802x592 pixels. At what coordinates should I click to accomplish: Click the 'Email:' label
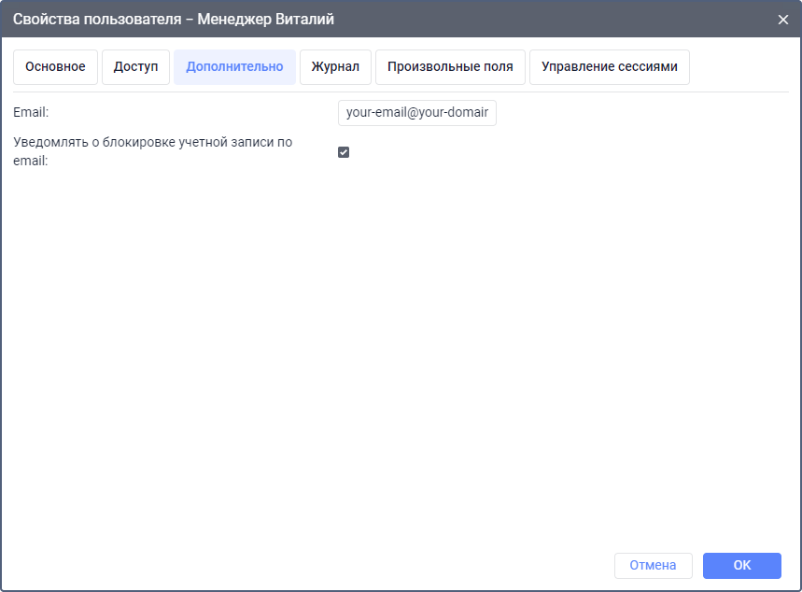tap(31, 113)
